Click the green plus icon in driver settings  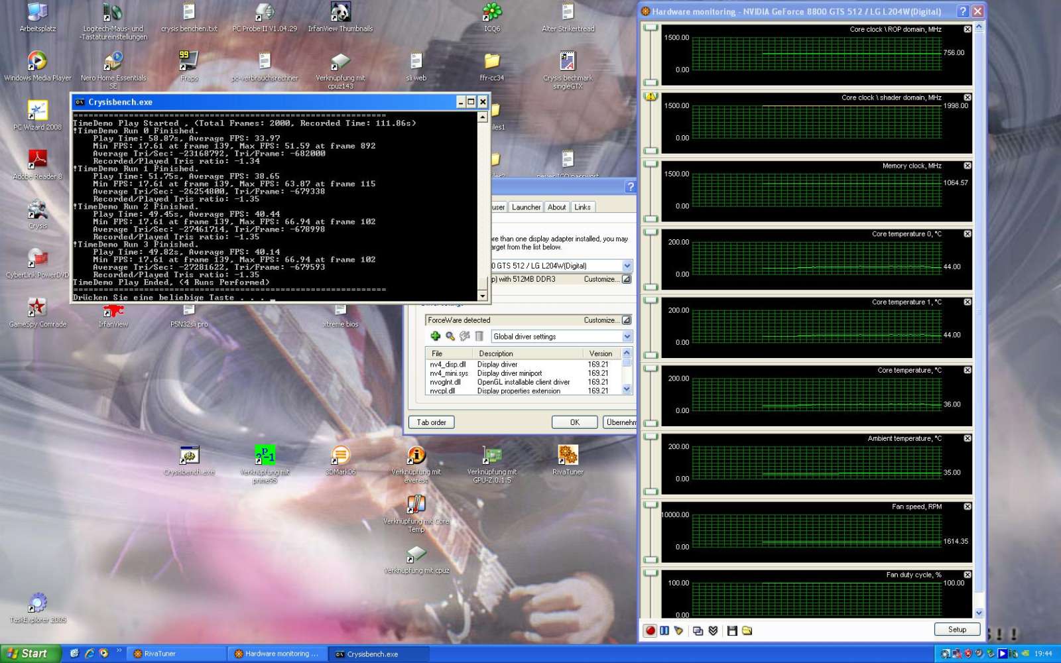pyautogui.click(x=436, y=336)
